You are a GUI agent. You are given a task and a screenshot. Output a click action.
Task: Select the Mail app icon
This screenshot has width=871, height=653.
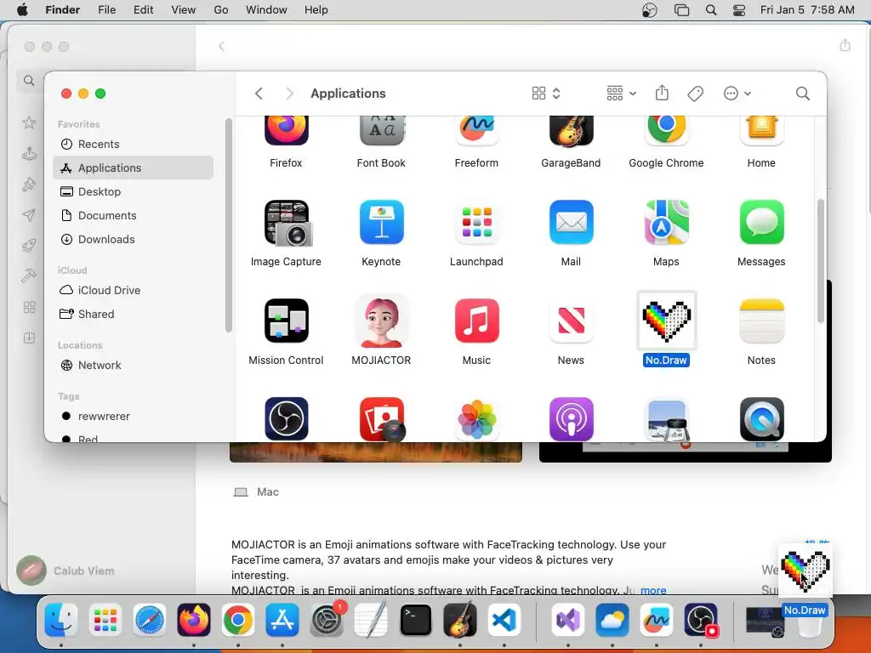(x=571, y=223)
